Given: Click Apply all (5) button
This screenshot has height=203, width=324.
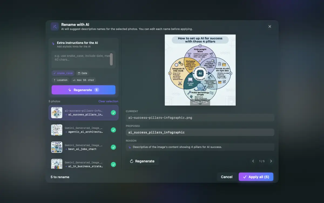Looking at the screenshot, I should click(256, 177).
